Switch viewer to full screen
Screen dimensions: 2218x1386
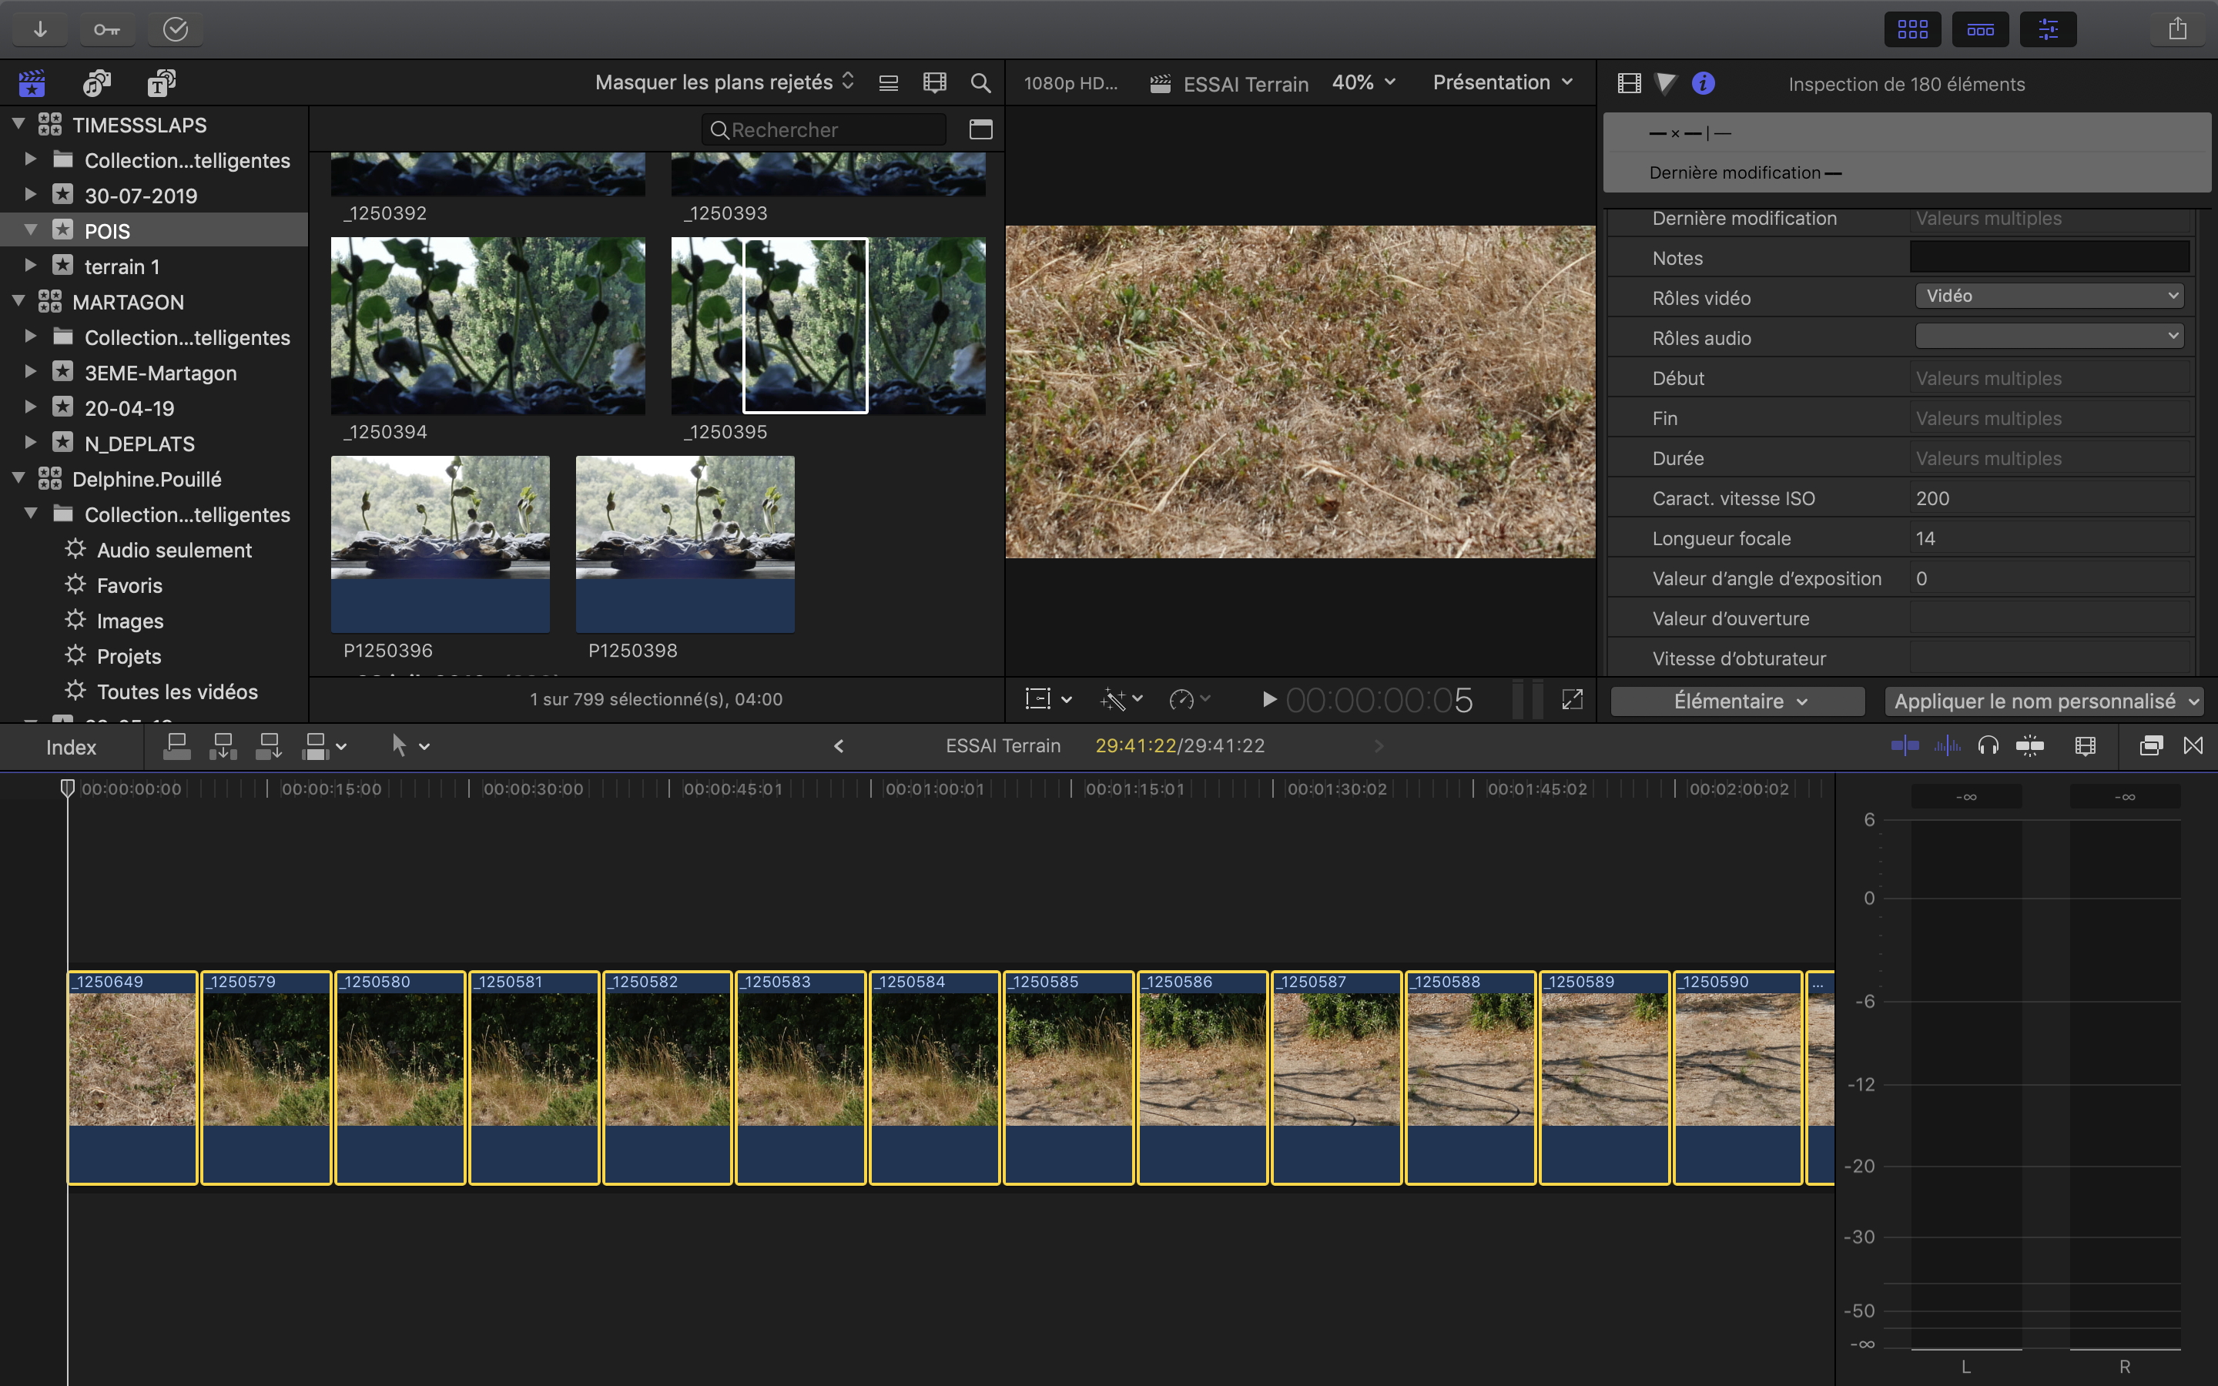(1572, 701)
